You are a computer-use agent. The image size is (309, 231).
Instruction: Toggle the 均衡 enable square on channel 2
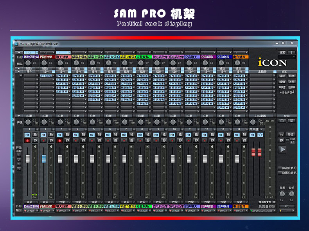click(54, 116)
